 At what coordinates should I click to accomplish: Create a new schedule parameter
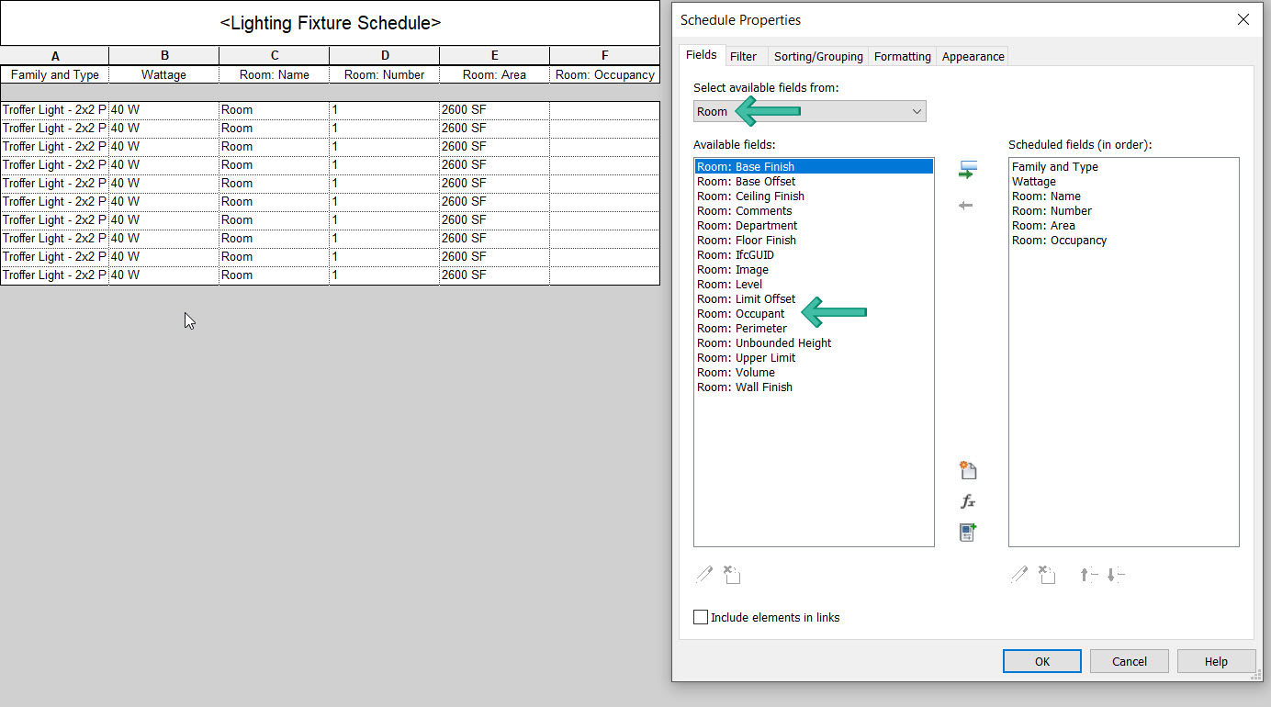pyautogui.click(x=967, y=470)
